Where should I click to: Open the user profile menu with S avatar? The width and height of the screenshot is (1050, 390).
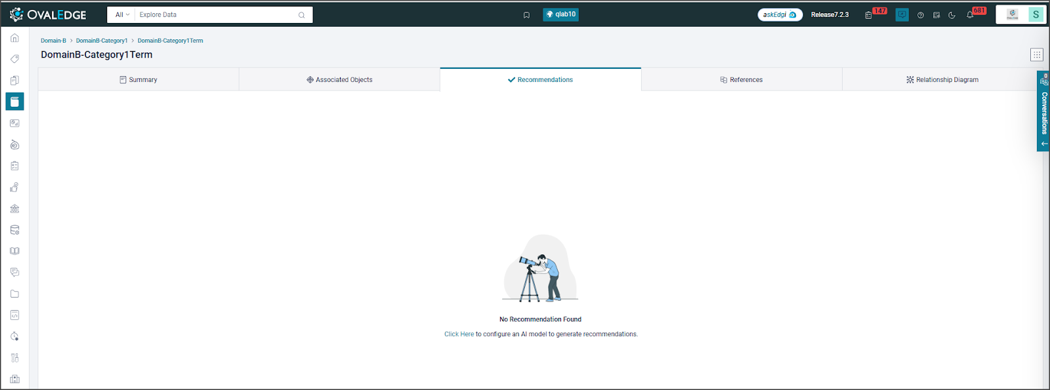pos(1036,14)
